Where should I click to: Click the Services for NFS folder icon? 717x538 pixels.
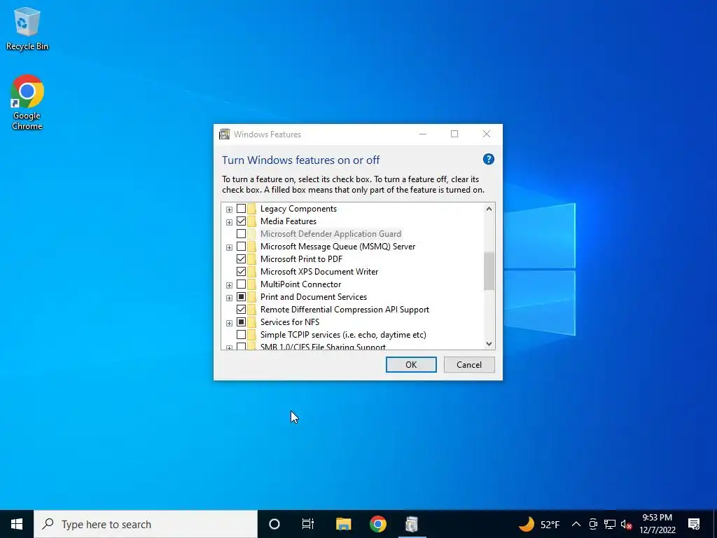click(x=251, y=322)
